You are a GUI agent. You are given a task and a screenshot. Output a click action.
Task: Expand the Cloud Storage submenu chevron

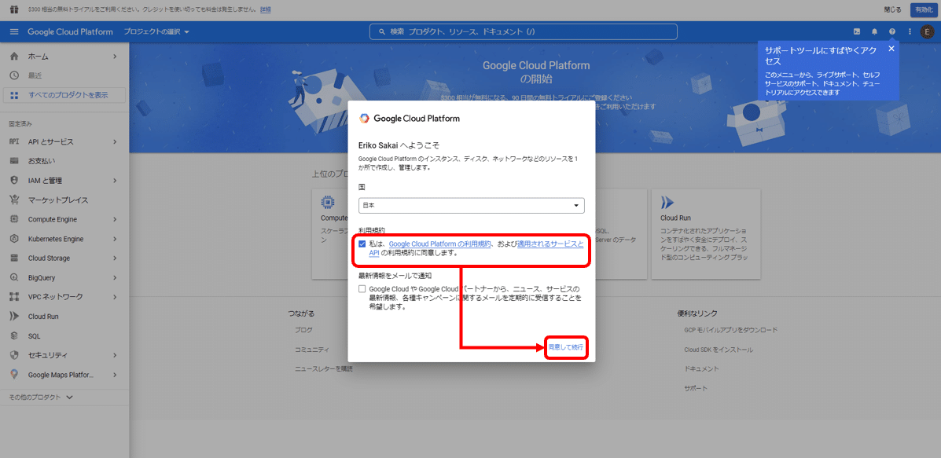pyautogui.click(x=114, y=258)
